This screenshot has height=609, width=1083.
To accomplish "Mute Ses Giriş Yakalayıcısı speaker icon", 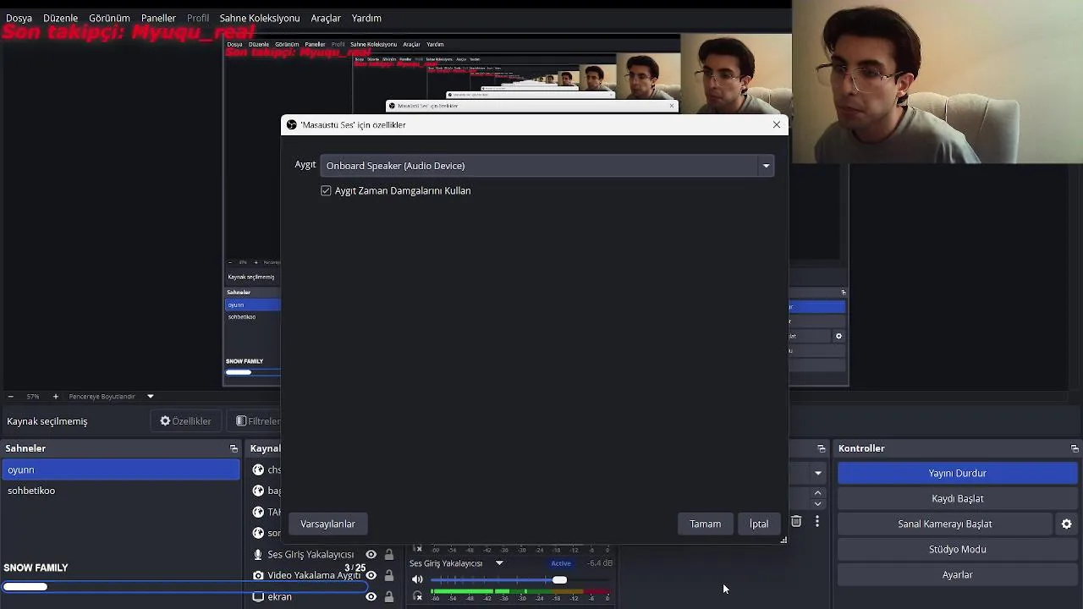I will click(417, 579).
